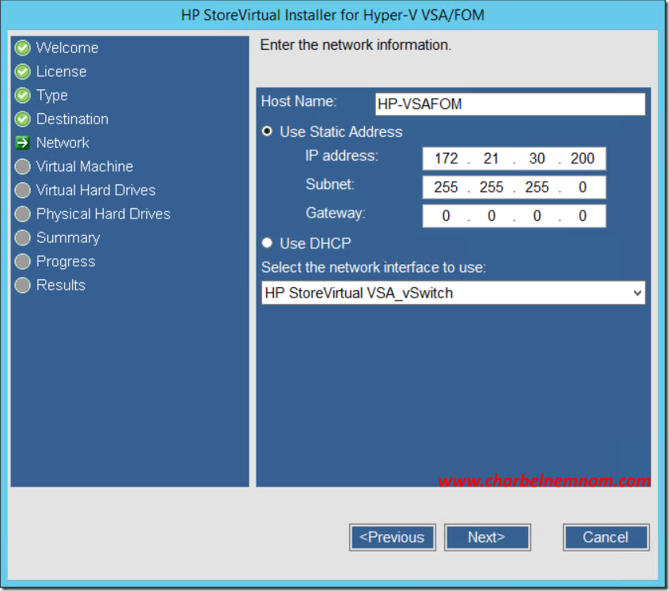The width and height of the screenshot is (669, 591).
Task: Click the Destination step label
Action: tap(72, 119)
